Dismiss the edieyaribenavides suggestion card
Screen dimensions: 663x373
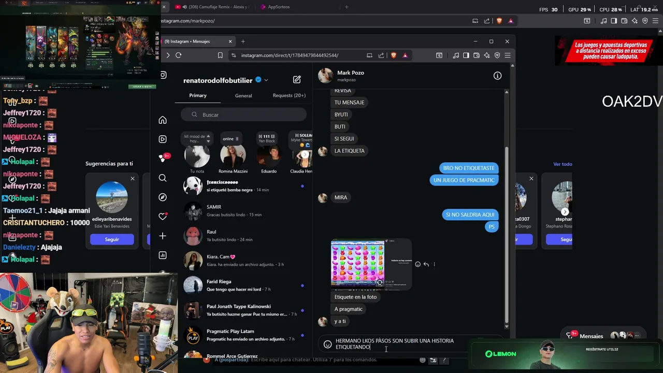[132, 179]
